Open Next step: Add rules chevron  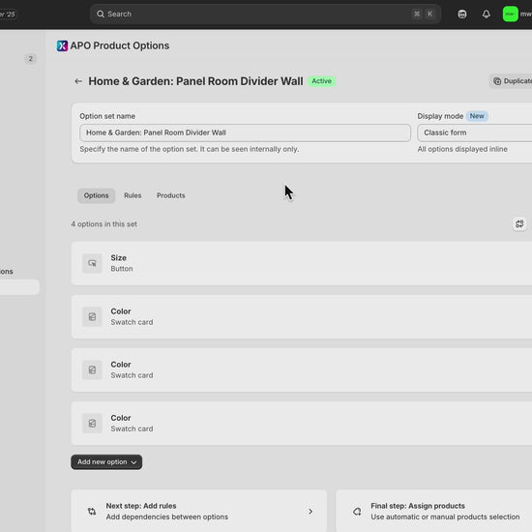coord(310,512)
